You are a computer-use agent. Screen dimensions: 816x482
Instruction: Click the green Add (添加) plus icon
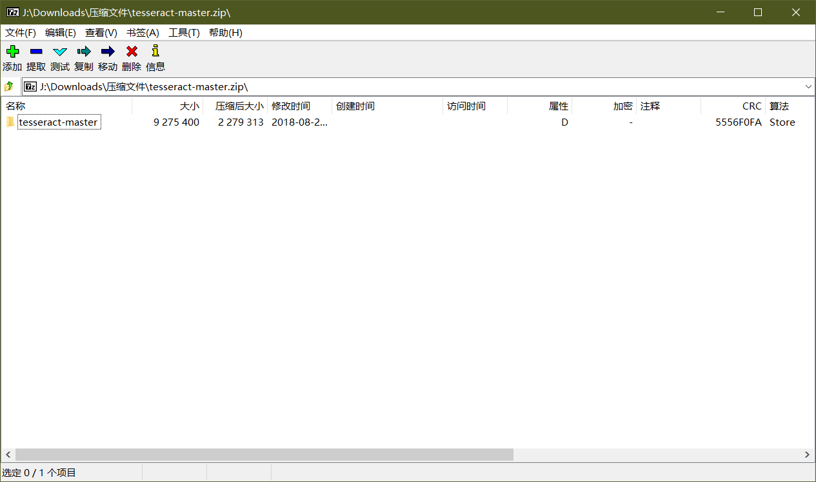click(12, 52)
